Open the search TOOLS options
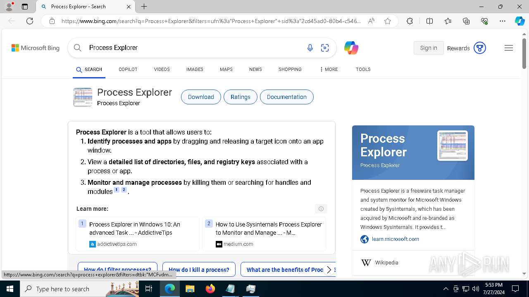 363,69
